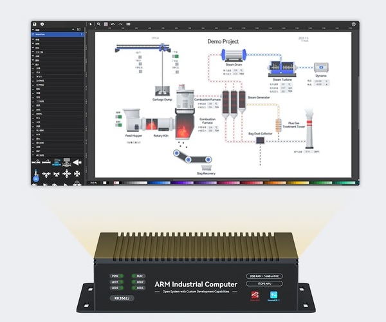Open settings via the gear icon
This screenshot has width=386, height=322.
pyautogui.click(x=42, y=24)
